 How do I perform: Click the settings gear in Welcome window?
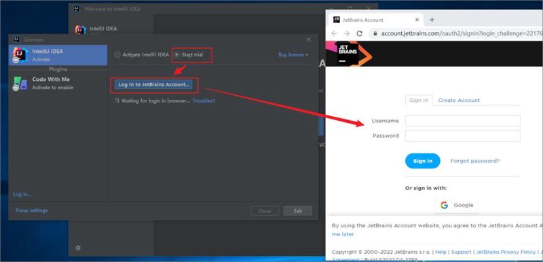pos(78,248)
